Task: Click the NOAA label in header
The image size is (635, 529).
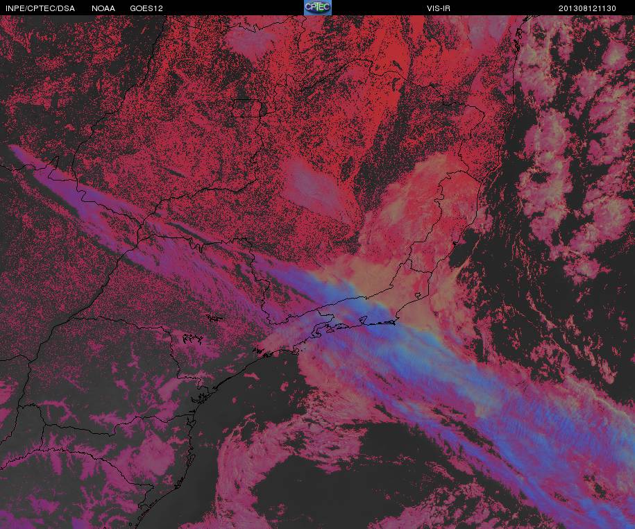Action: tap(103, 8)
